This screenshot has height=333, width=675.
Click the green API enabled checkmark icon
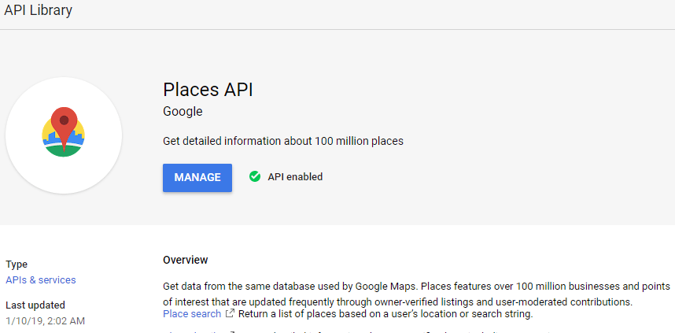pyautogui.click(x=255, y=177)
